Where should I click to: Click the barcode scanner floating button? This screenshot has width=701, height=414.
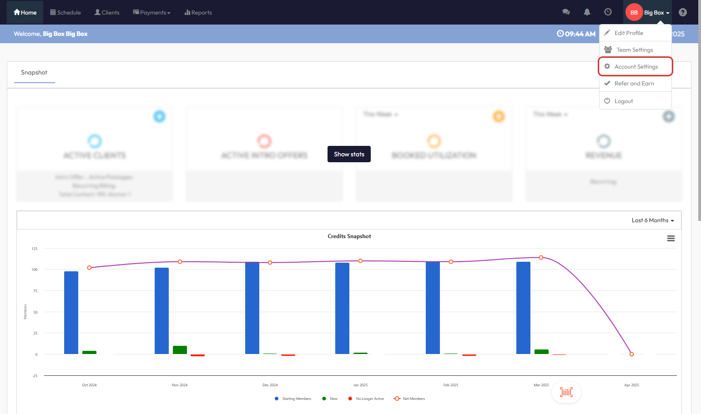[x=566, y=392]
